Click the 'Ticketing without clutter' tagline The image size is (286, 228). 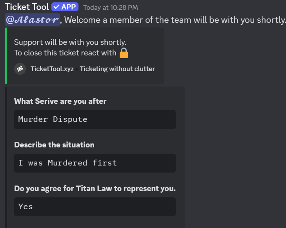pos(117,69)
